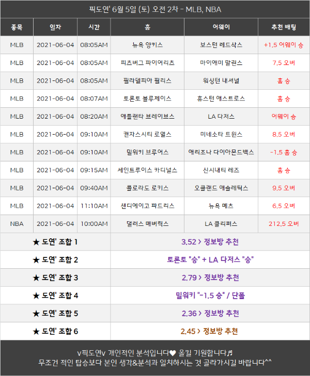Click home team '콜로라도 로키스'
Screen dimensions: 310x376
pos(147,188)
